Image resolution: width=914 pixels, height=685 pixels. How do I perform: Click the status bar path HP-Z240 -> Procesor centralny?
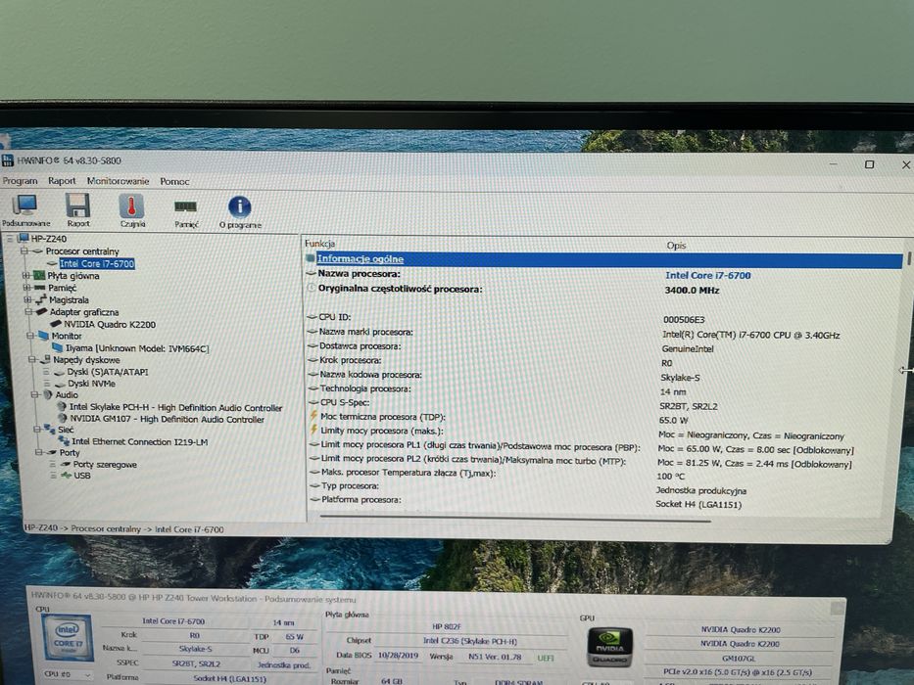123,528
